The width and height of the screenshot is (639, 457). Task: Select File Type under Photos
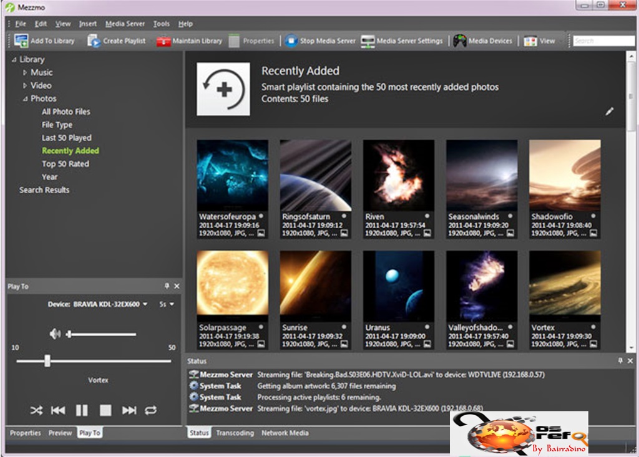point(57,125)
